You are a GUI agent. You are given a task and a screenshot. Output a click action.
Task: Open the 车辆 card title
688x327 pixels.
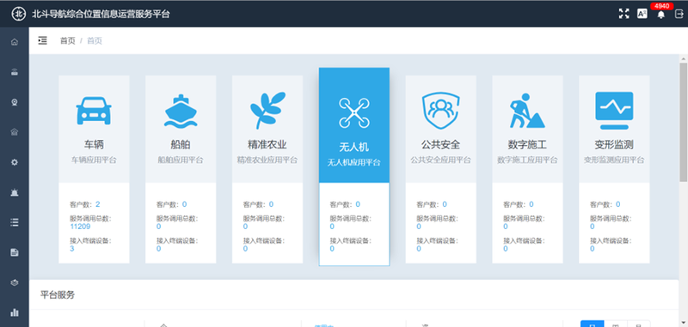click(94, 144)
